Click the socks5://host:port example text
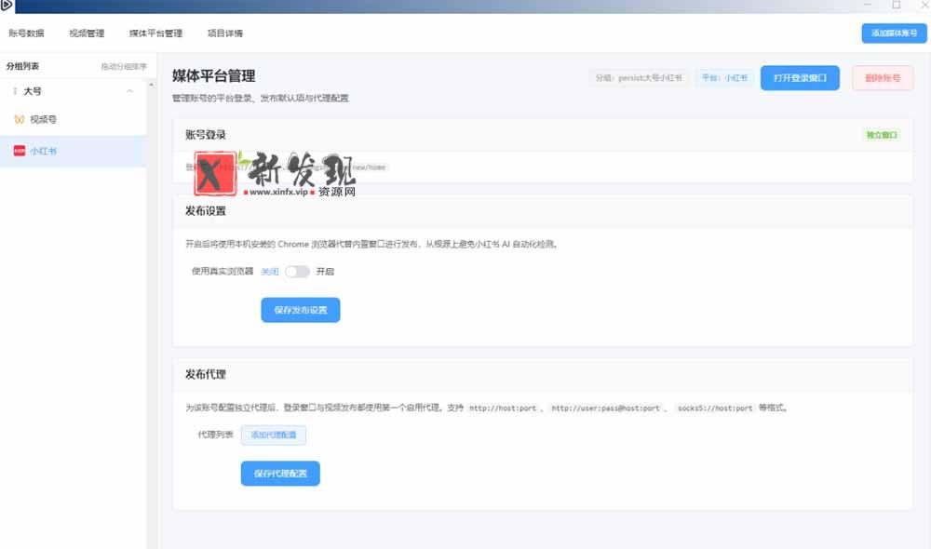The image size is (931, 549). tap(715, 408)
